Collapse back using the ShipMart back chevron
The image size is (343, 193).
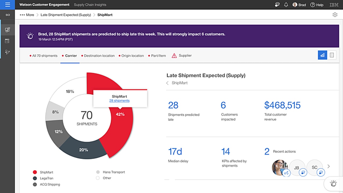[x=167, y=83]
